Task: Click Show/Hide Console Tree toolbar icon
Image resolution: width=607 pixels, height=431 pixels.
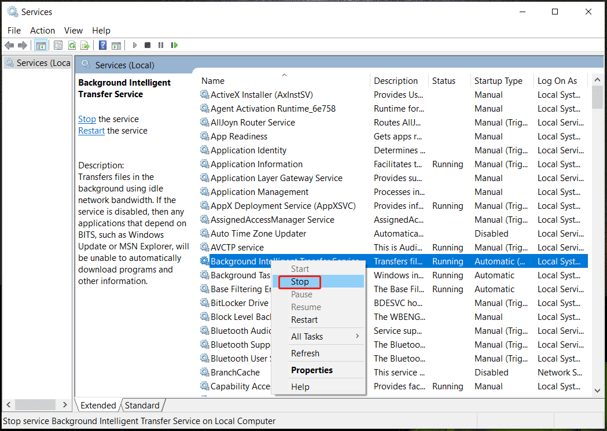Action: [41, 45]
